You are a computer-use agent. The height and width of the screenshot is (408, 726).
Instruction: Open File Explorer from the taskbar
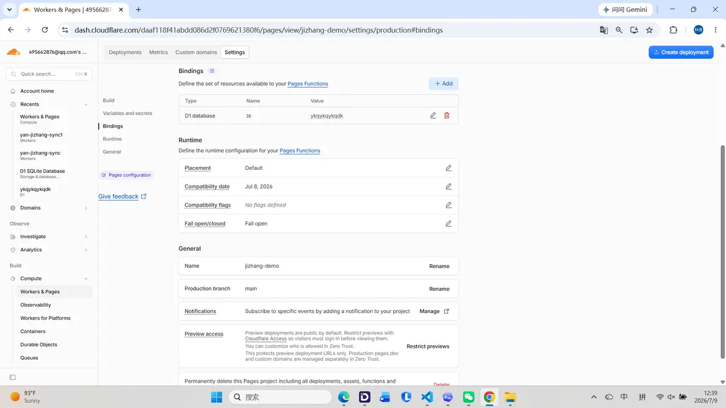510,397
